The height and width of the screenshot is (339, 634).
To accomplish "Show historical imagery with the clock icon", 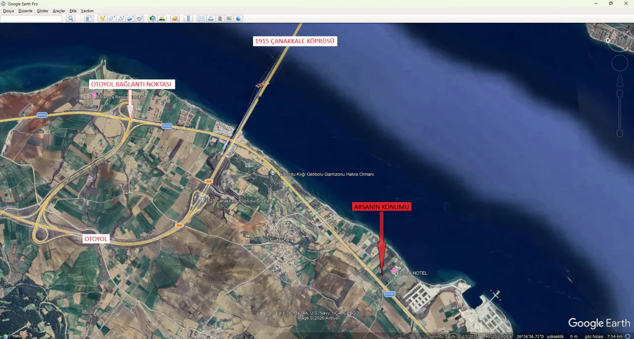I will (x=153, y=18).
